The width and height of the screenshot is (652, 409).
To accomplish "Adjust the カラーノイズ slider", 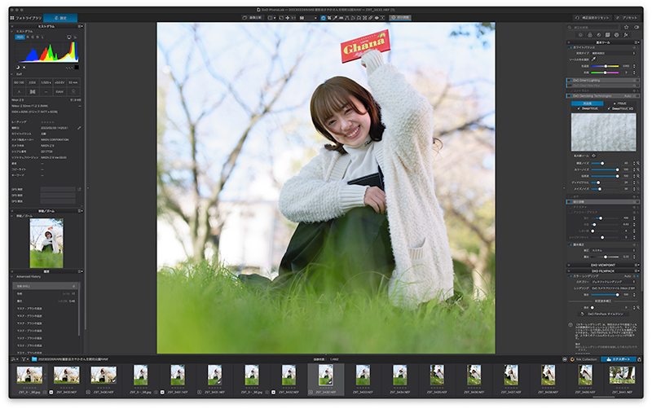I will (605, 169).
